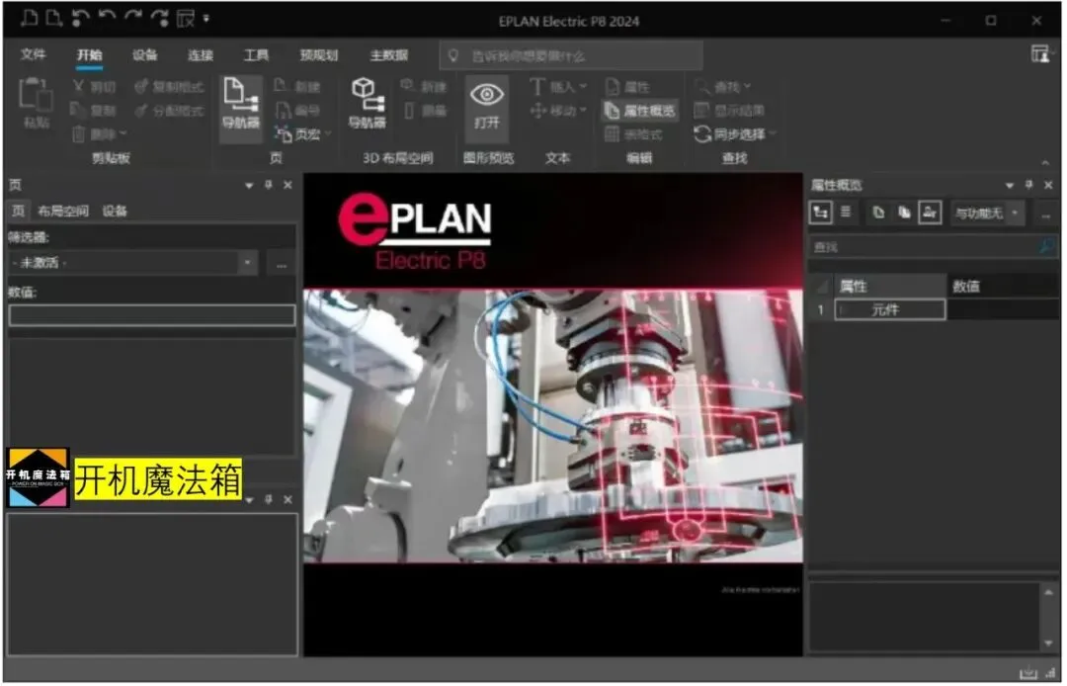Click the search magnifier in 属性概览 查找 field
This screenshot has width=1067, height=686.
point(1047,246)
